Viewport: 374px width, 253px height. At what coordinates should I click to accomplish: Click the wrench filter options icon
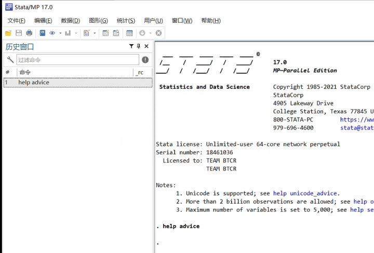click(x=10, y=60)
